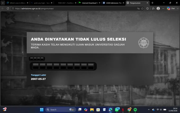Screen dimensions: 180x113
Task: Click the TERIMA KASIH TELAH MENGIKUTI message
Action: [78, 46]
